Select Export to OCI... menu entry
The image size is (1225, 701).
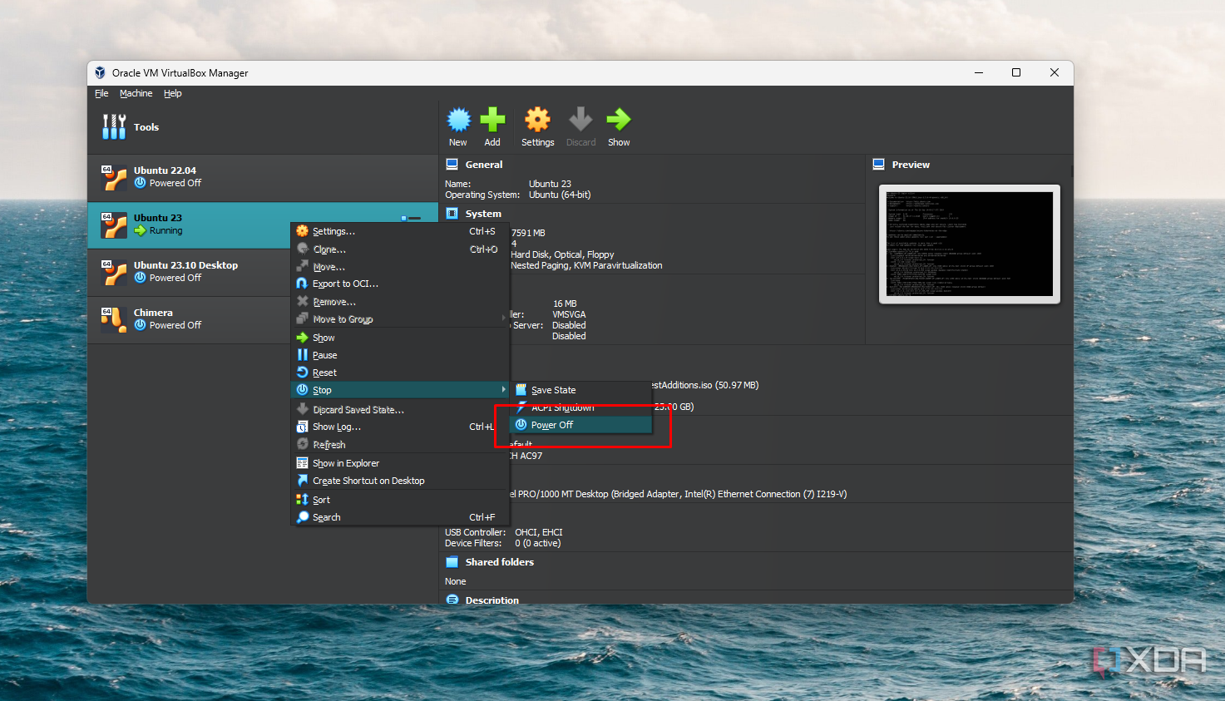[399, 284]
